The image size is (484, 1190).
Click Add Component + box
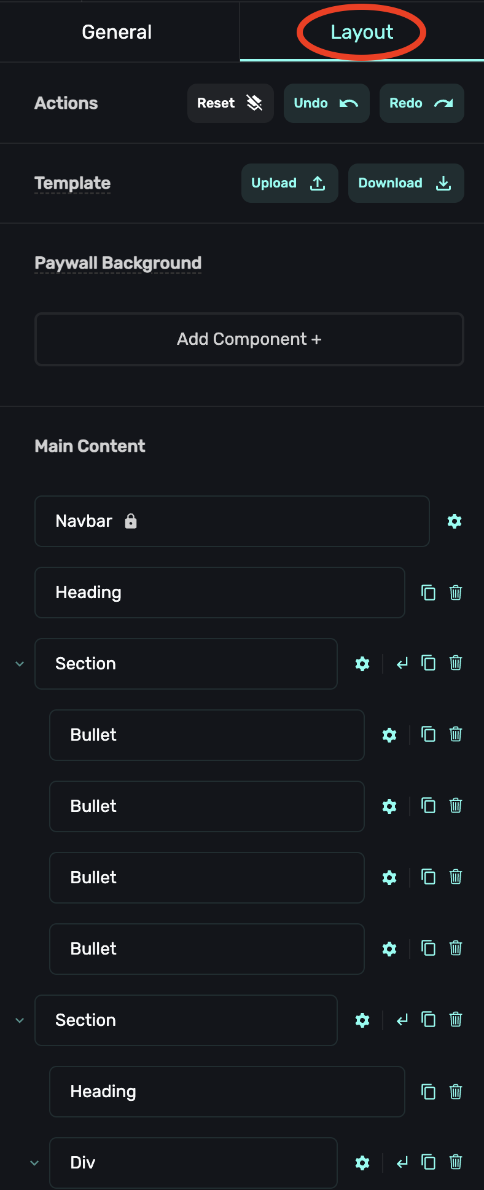tap(249, 339)
